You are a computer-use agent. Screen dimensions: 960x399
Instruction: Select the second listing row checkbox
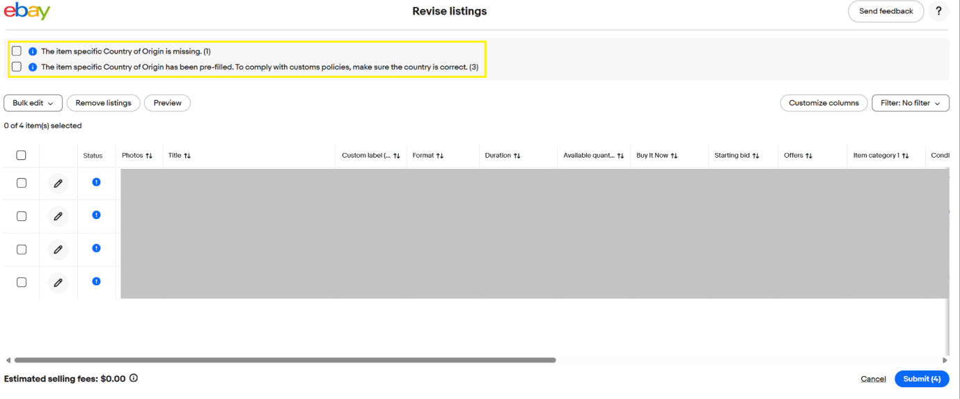22,216
